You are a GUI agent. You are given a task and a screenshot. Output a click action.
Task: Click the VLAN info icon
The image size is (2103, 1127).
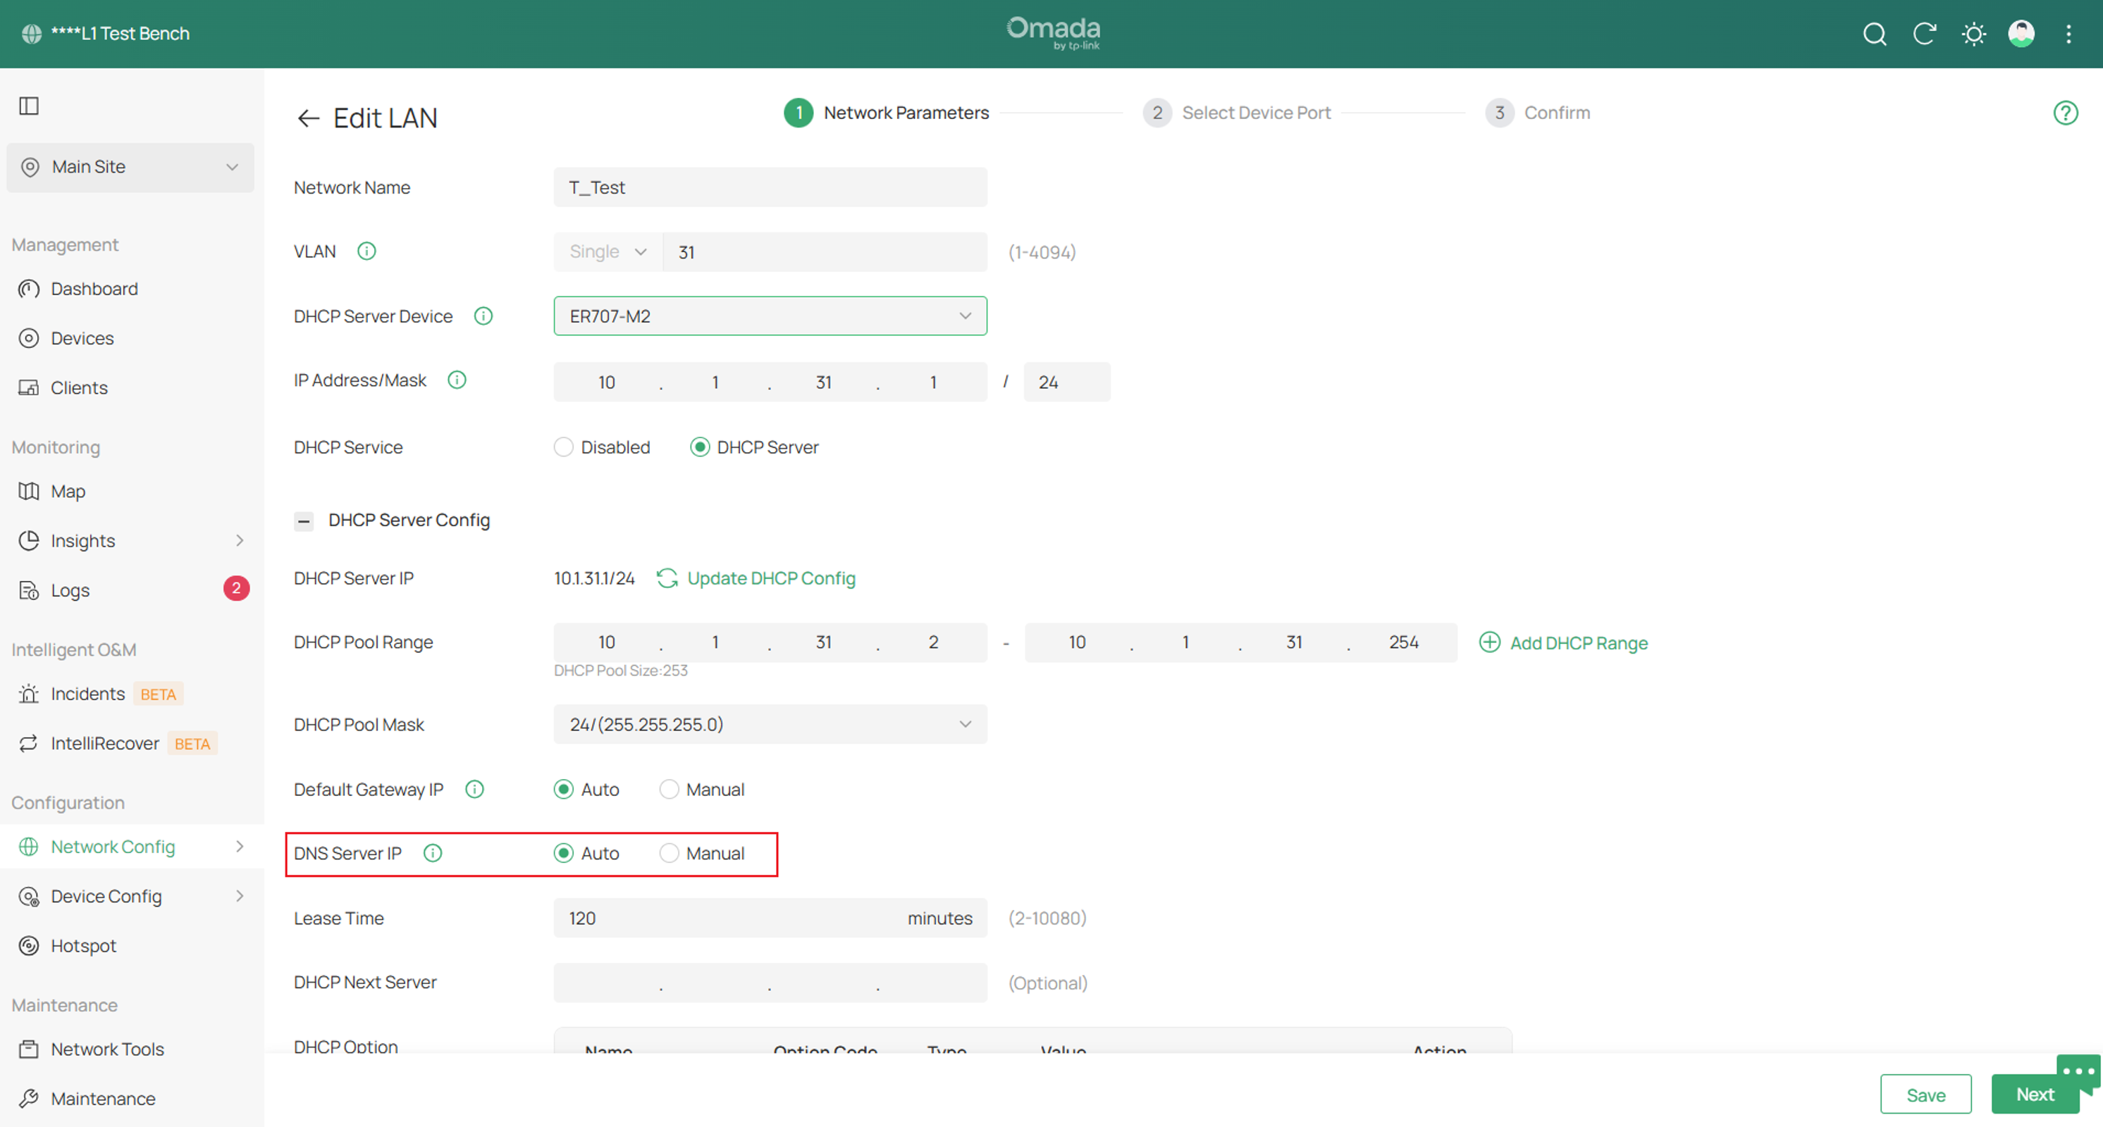pos(366,251)
